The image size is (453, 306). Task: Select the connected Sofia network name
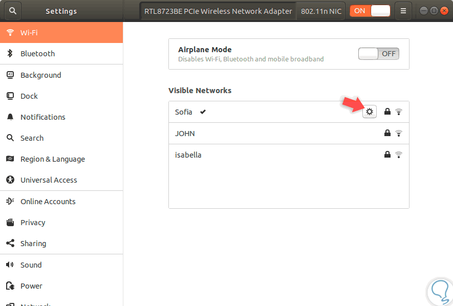click(x=183, y=112)
